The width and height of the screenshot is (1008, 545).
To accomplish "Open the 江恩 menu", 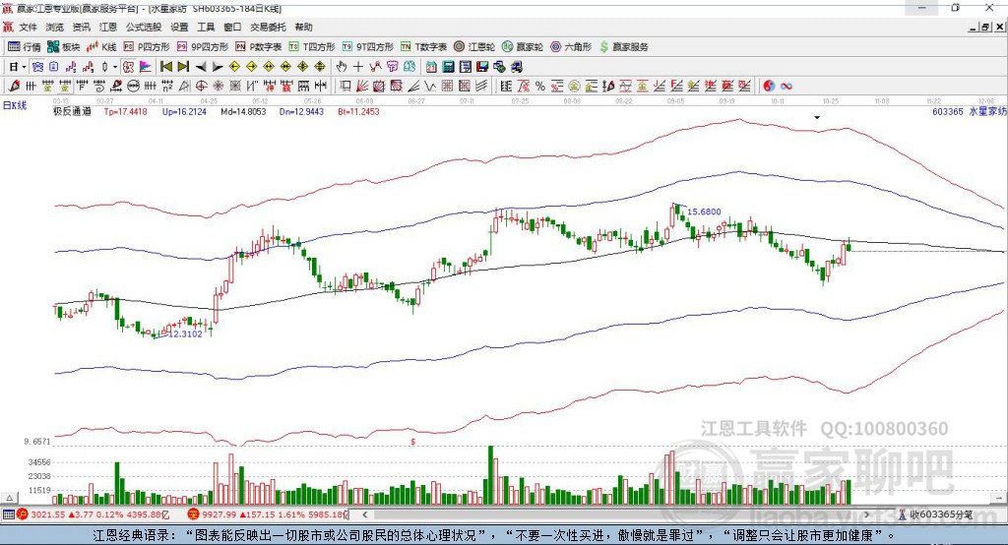I will [x=108, y=27].
